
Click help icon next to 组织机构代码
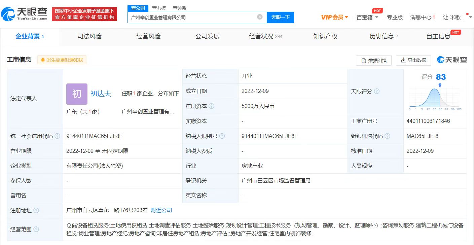coord(387,136)
